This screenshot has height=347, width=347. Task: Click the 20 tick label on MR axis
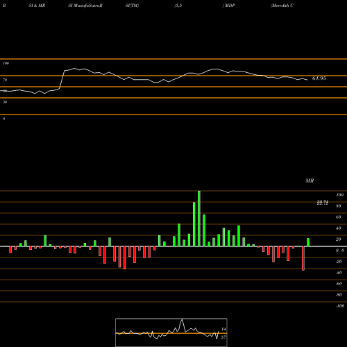click(x=339, y=239)
